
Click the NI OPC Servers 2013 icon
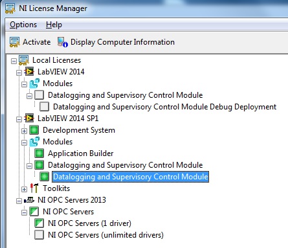pos(29,200)
